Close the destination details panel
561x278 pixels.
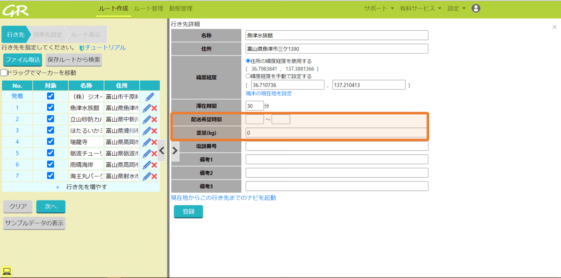pos(554,27)
